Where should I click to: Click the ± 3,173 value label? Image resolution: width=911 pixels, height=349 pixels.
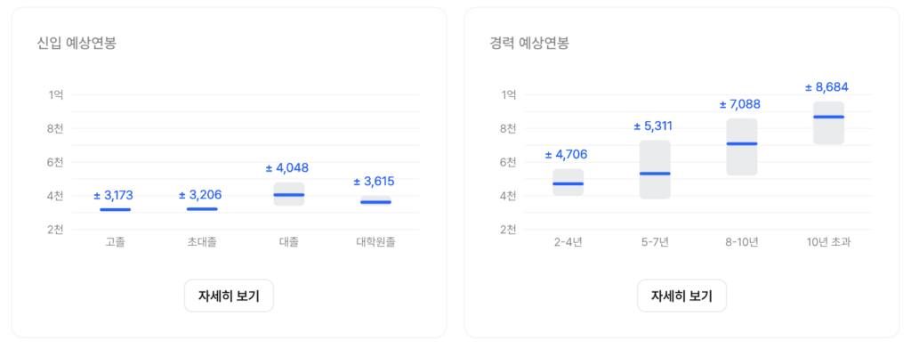tap(113, 195)
